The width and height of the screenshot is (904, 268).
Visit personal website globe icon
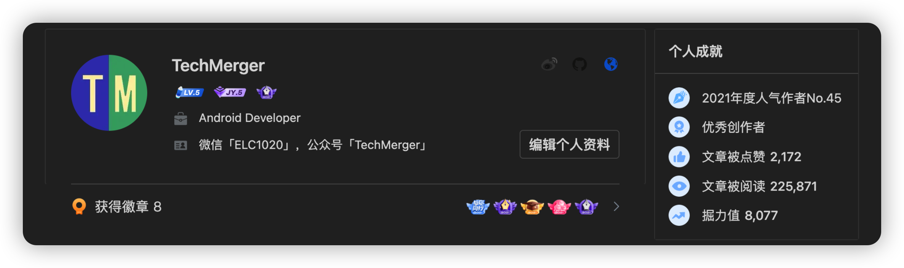[x=611, y=64]
